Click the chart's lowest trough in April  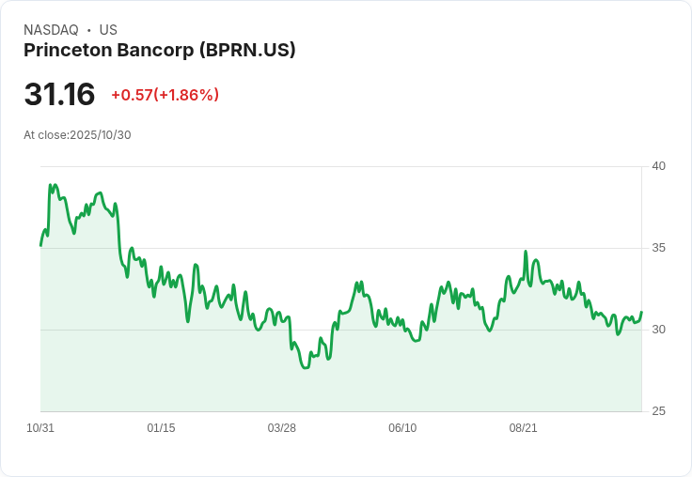(x=306, y=367)
